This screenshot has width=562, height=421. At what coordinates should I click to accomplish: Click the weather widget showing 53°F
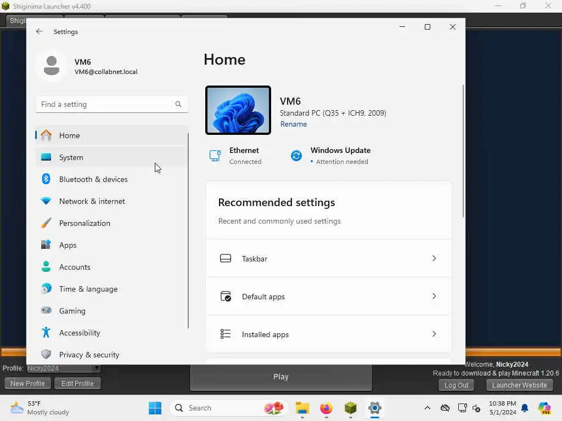pyautogui.click(x=40, y=408)
